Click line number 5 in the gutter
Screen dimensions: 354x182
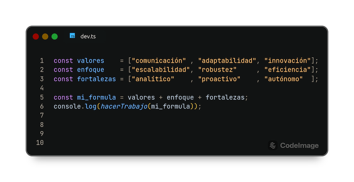[x=42, y=97]
